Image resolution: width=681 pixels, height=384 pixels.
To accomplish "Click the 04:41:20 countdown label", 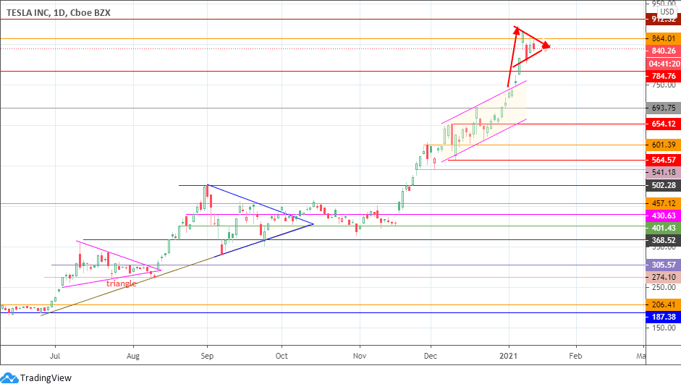I will point(663,64).
